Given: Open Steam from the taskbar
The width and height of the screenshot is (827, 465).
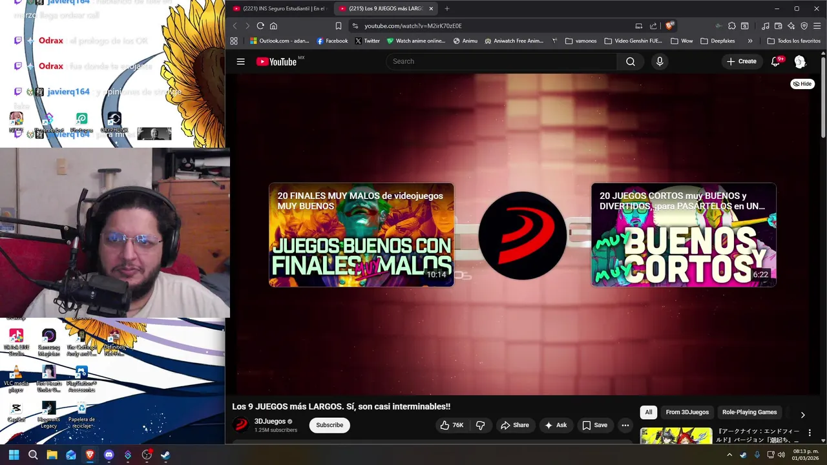Looking at the screenshot, I should (x=165, y=455).
